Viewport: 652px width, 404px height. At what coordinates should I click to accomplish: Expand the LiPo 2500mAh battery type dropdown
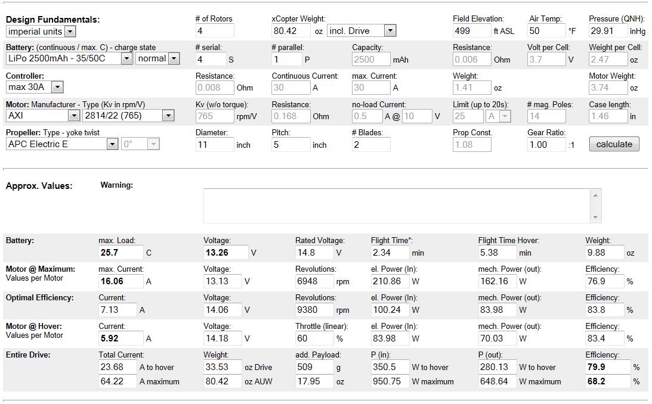pyautogui.click(x=69, y=58)
